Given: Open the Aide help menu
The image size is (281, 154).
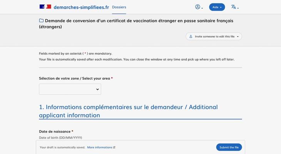Looking at the screenshot, I should (216, 7).
